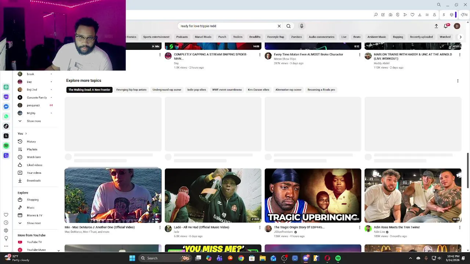Open the Opera sidebar bookmarks heart
The width and height of the screenshot is (470, 264).
click(6, 215)
